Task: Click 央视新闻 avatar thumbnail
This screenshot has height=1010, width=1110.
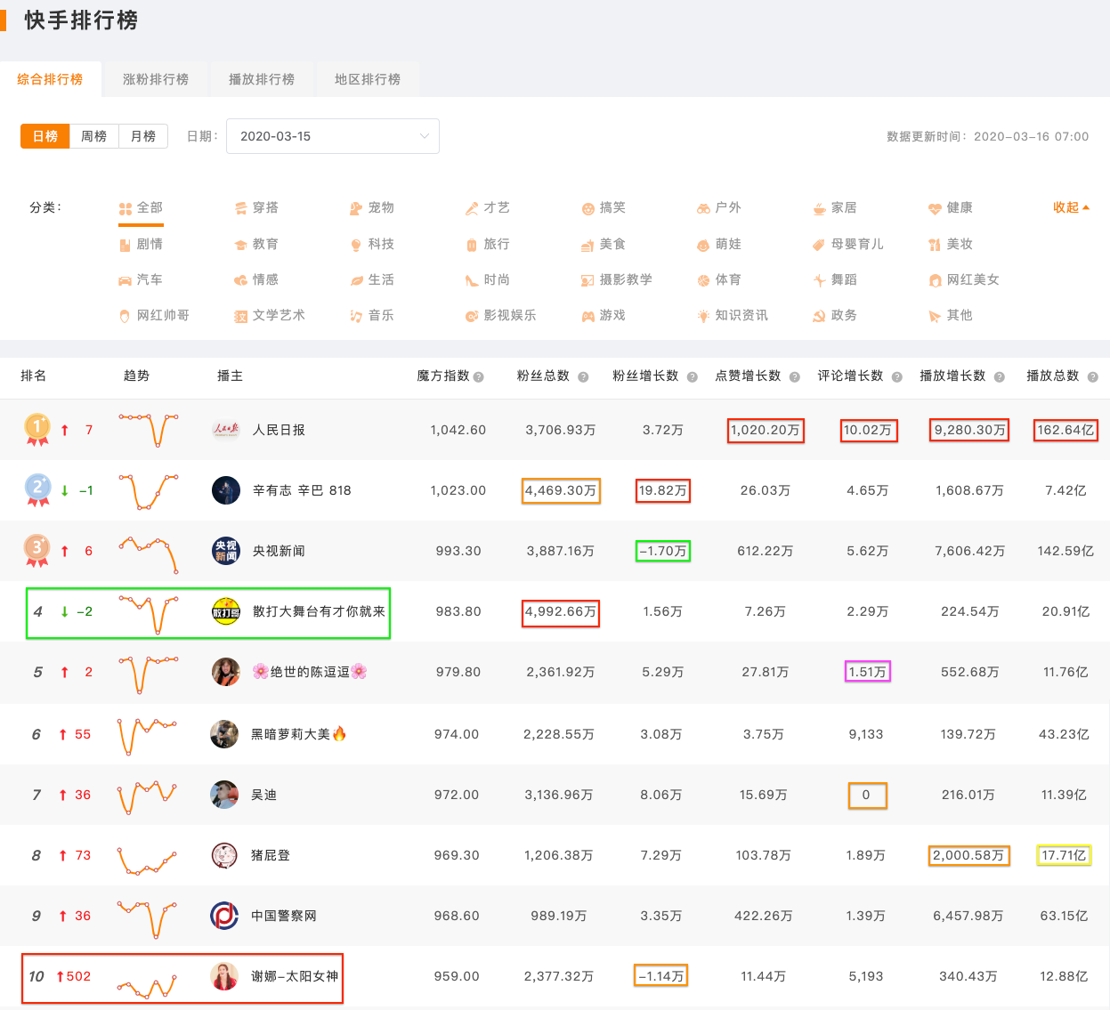Action: point(226,551)
